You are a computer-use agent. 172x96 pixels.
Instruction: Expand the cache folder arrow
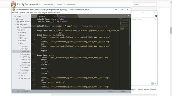pos(18,33)
